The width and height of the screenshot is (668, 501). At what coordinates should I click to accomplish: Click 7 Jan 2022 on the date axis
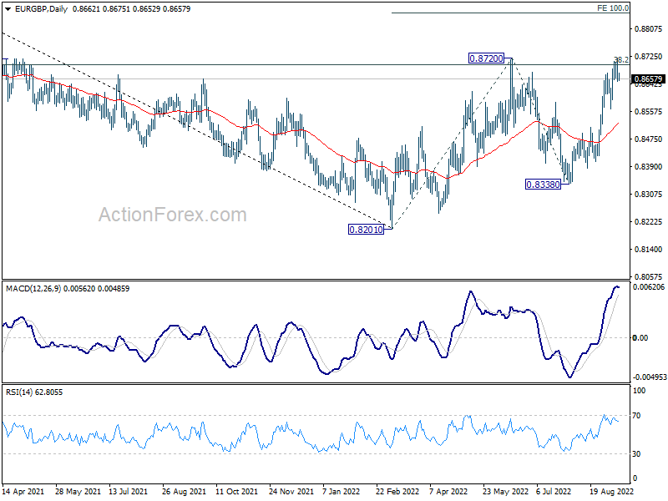tap(340, 493)
